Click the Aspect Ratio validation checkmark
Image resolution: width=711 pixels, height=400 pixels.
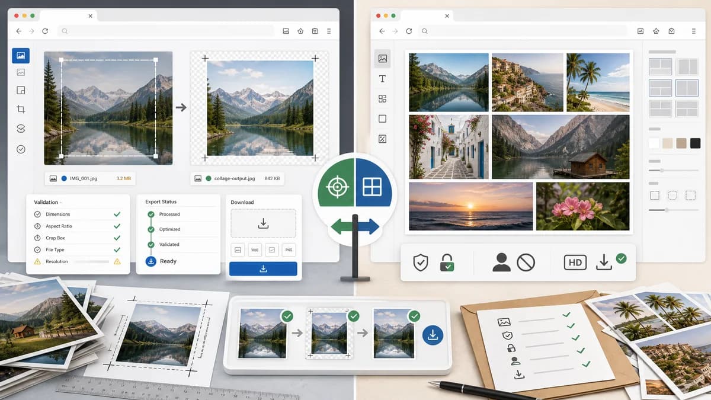point(117,226)
